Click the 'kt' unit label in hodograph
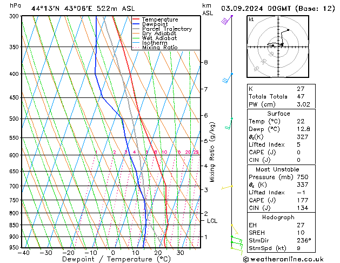 pos(251,19)
